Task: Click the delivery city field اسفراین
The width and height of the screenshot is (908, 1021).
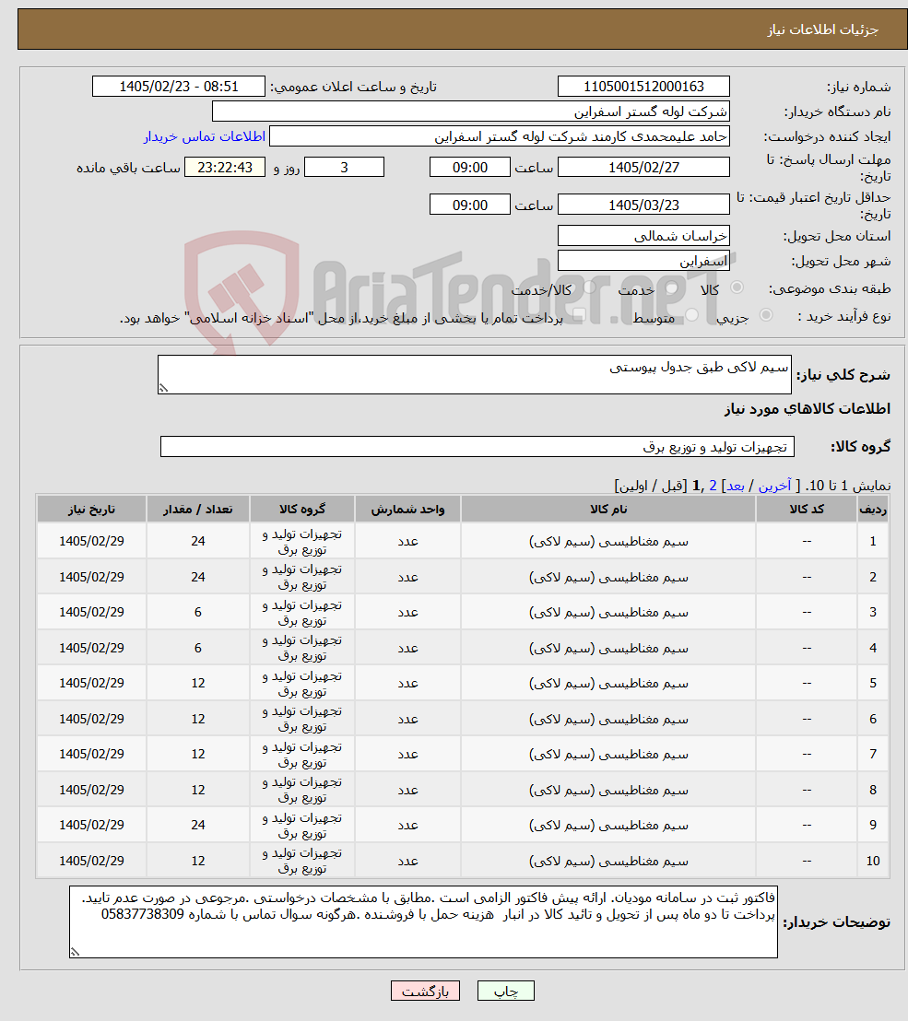Action: [x=643, y=261]
